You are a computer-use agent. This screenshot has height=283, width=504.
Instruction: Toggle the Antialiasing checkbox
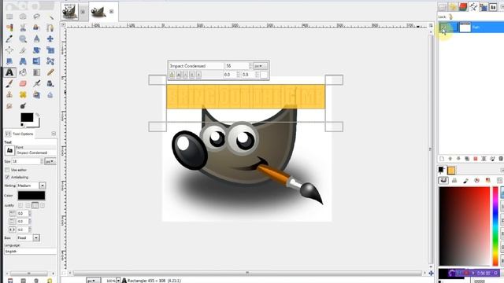[x=7, y=177]
